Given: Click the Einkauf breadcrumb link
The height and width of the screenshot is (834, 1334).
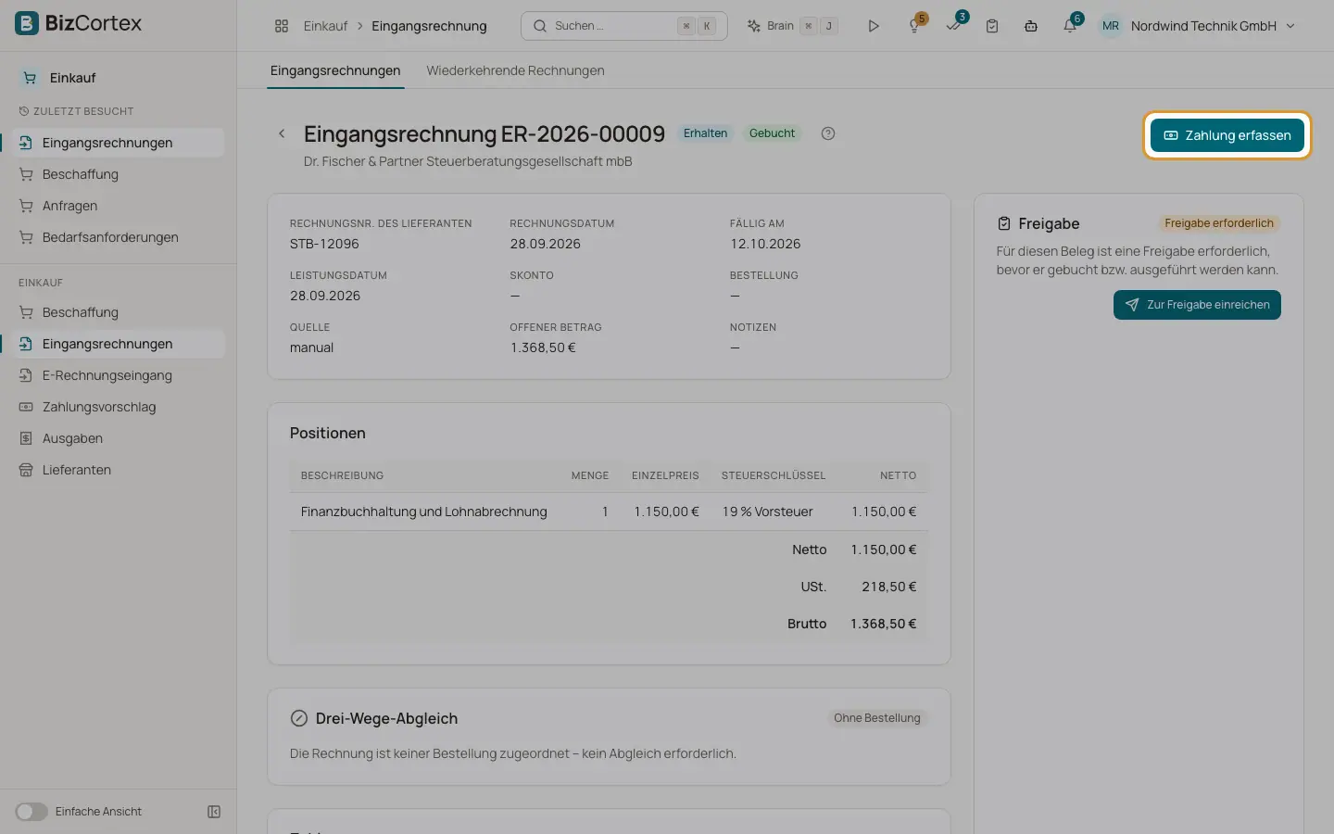Looking at the screenshot, I should coord(325,26).
